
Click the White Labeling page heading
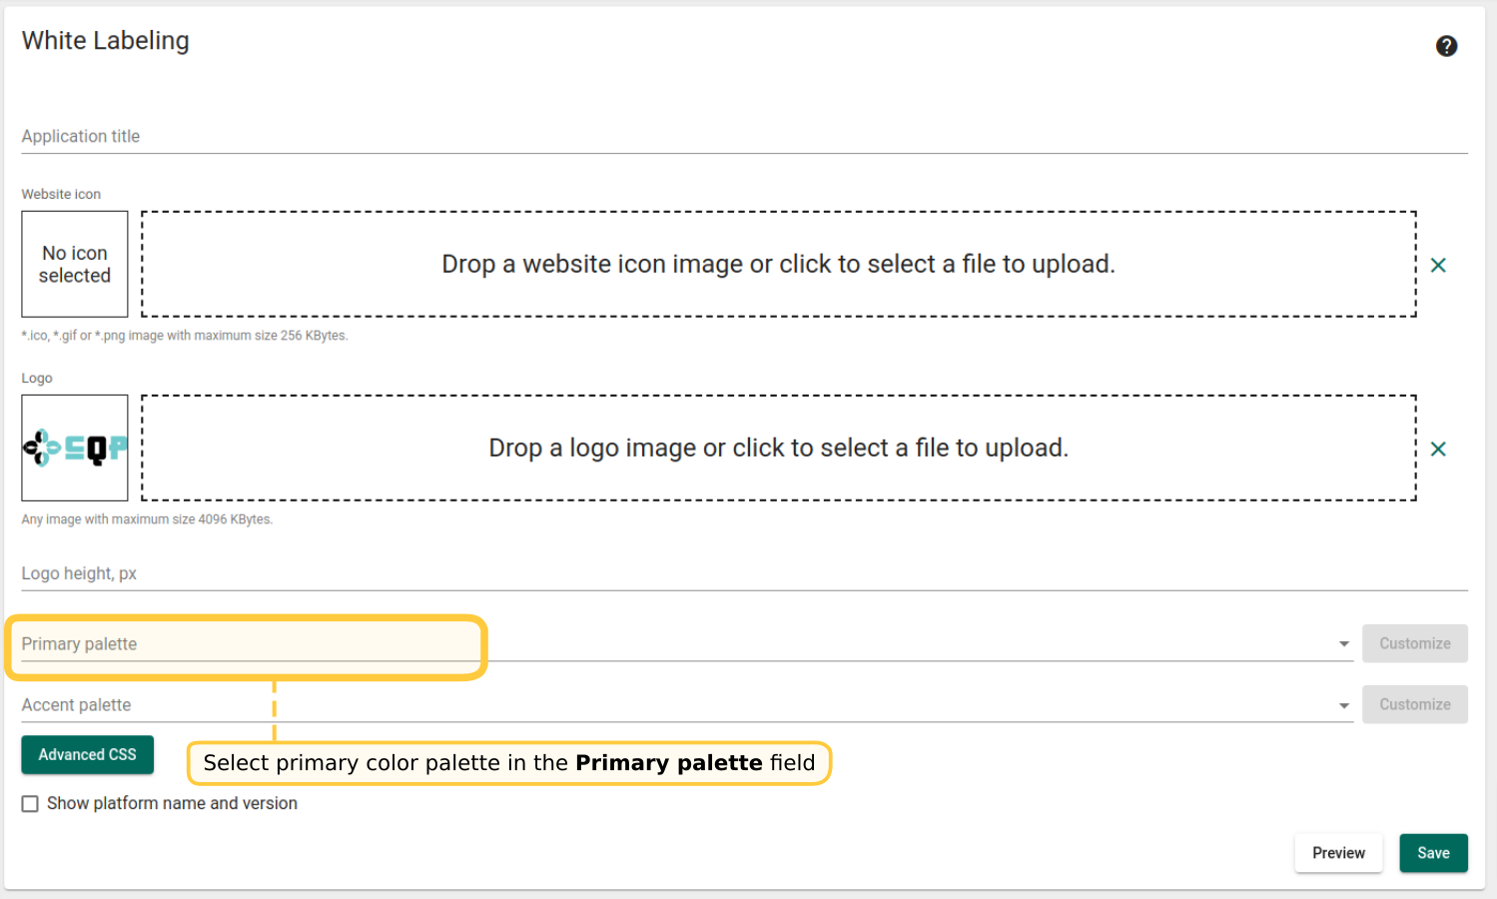pos(106,41)
